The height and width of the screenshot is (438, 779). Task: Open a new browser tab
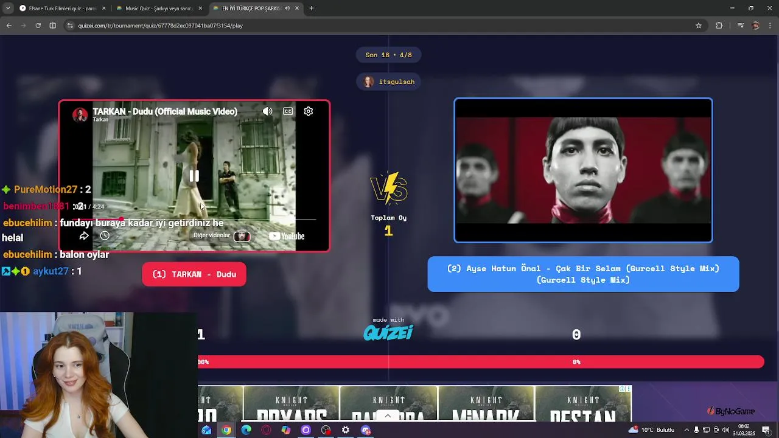click(312, 9)
